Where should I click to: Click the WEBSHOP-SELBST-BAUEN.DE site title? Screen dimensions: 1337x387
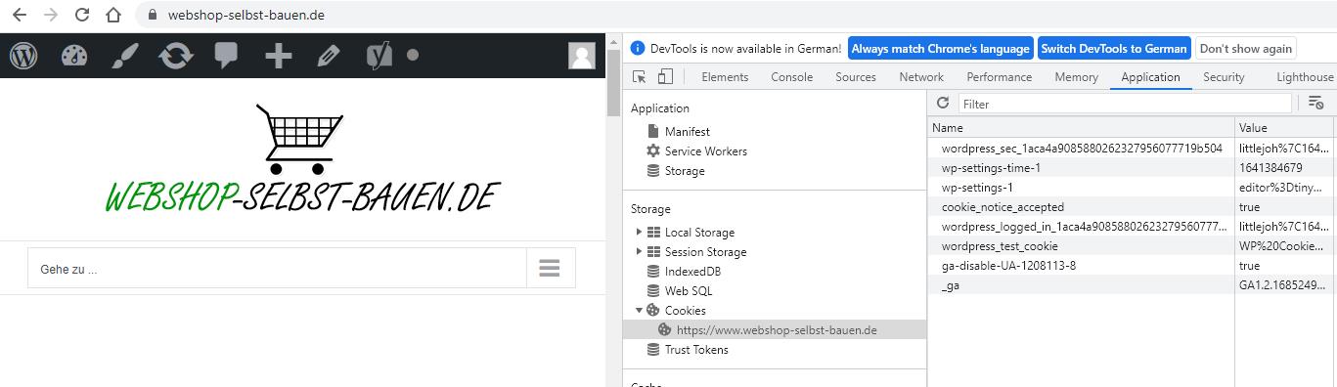tap(302, 197)
